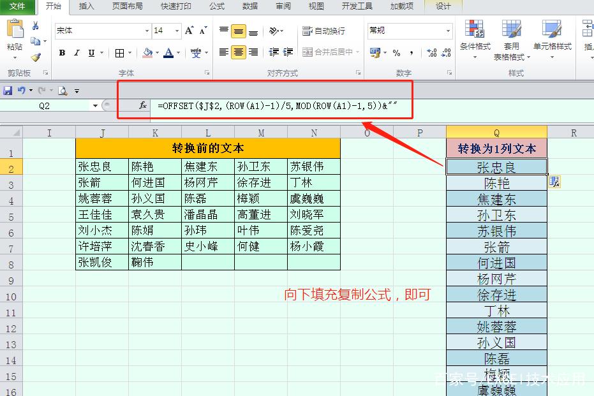Click the Save disk icon
Viewport: 594px width, 396px height.
pyautogui.click(x=7, y=91)
